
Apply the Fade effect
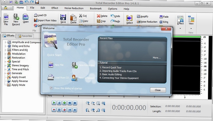(x=164, y=17)
